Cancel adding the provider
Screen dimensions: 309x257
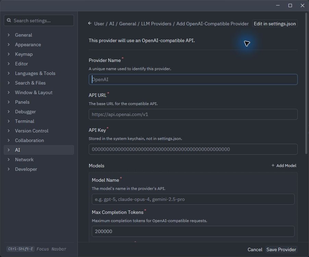click(255, 249)
